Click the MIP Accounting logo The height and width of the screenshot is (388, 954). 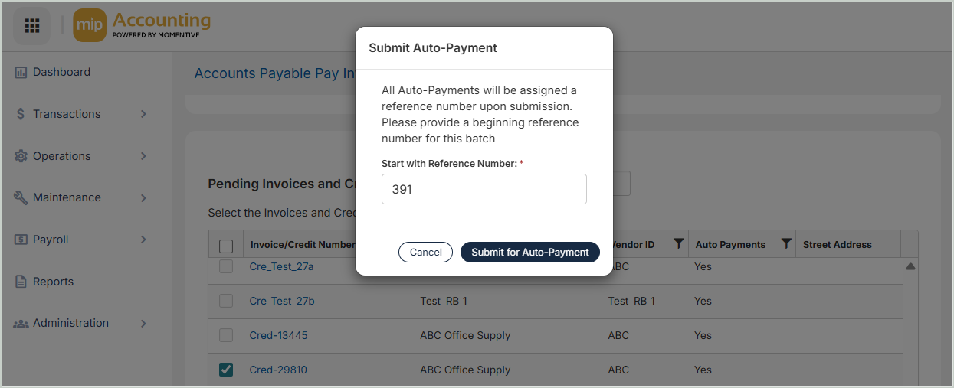click(143, 26)
